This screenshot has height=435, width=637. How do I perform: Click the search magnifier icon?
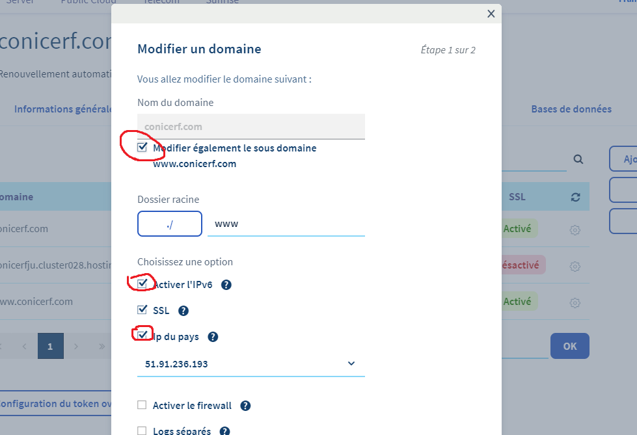tap(578, 159)
